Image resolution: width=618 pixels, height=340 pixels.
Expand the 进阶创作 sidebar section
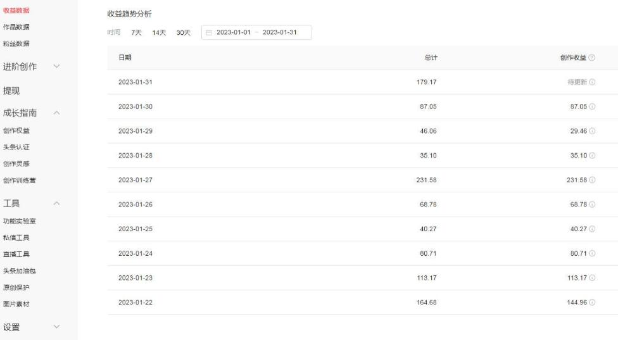(56, 66)
